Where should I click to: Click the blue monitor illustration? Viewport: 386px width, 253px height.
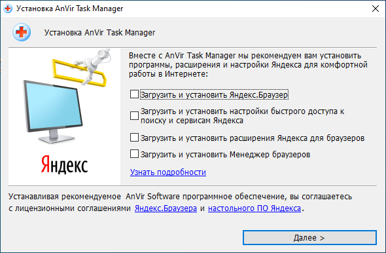(53, 111)
